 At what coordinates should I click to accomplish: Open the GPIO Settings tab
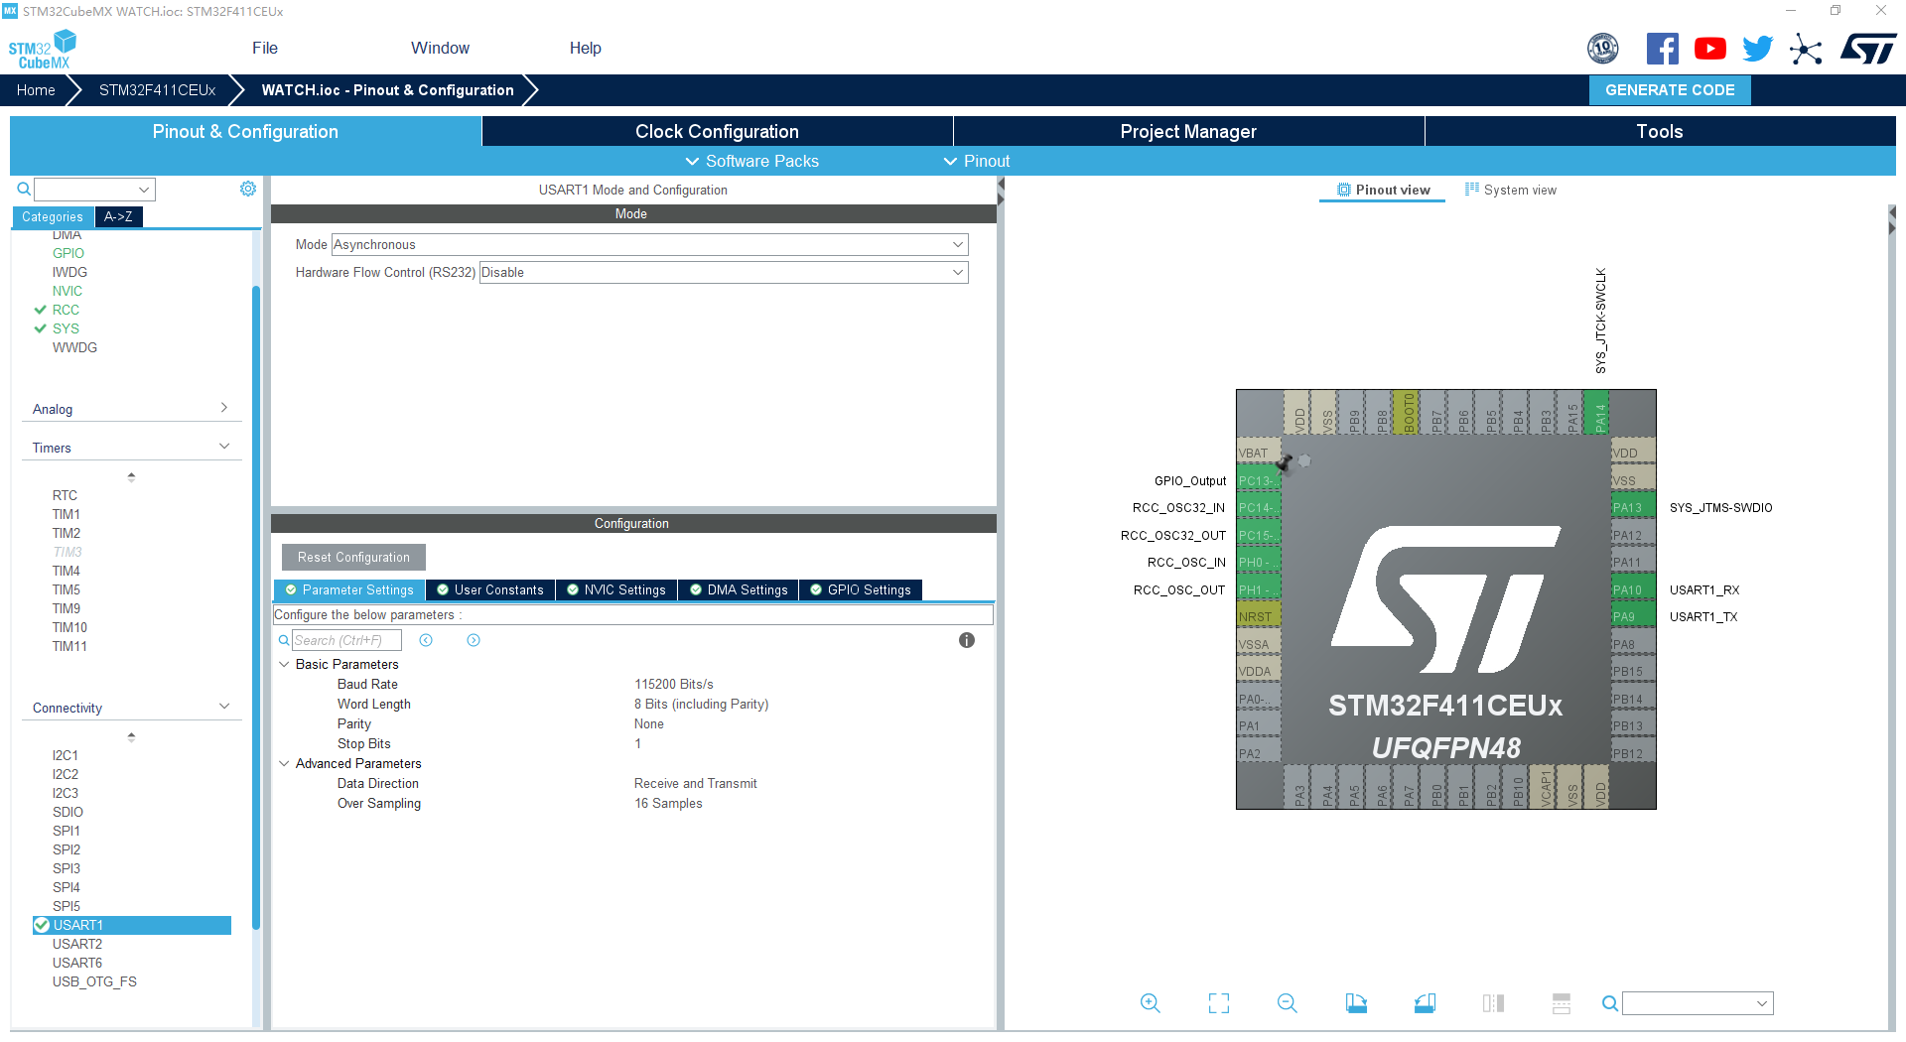(861, 589)
